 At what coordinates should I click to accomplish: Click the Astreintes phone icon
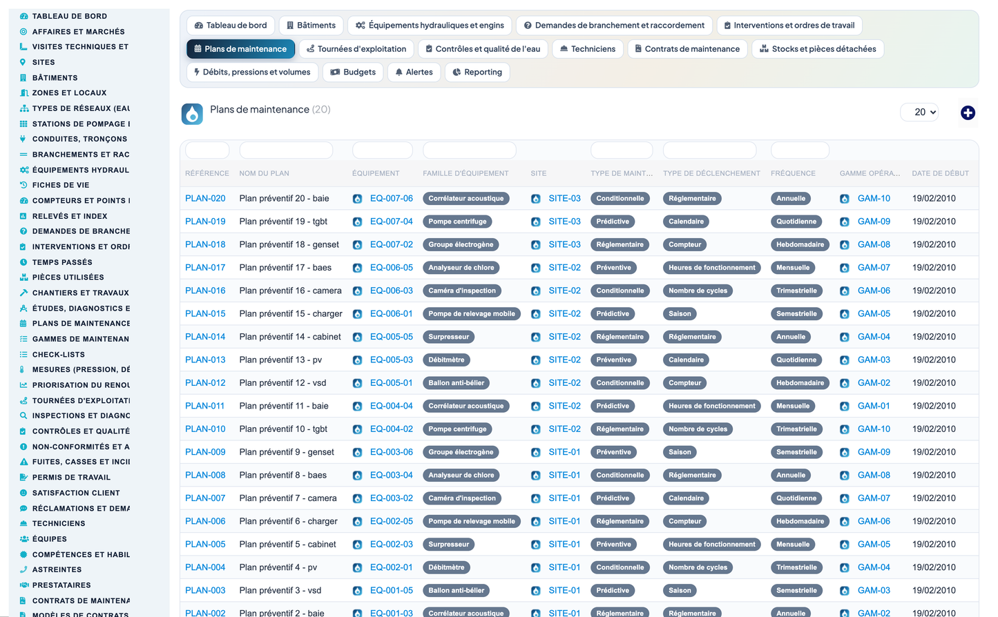[23, 569]
